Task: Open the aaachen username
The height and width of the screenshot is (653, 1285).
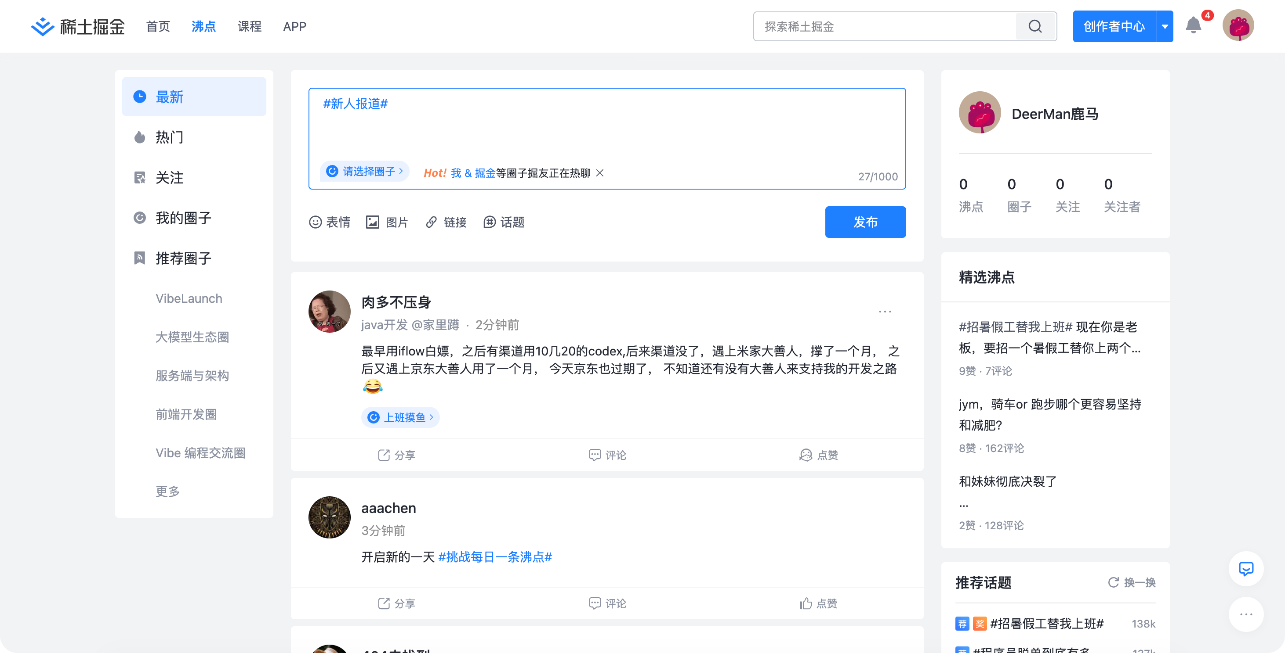Action: 388,508
